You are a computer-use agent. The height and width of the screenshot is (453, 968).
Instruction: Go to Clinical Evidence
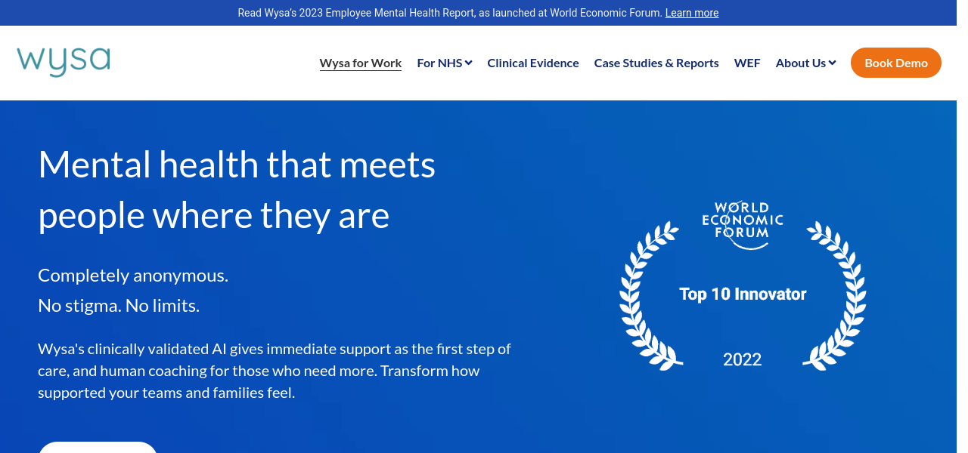coord(533,63)
